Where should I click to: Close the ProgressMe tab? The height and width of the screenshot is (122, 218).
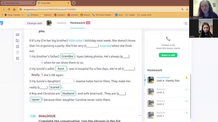click(x=68, y=3)
